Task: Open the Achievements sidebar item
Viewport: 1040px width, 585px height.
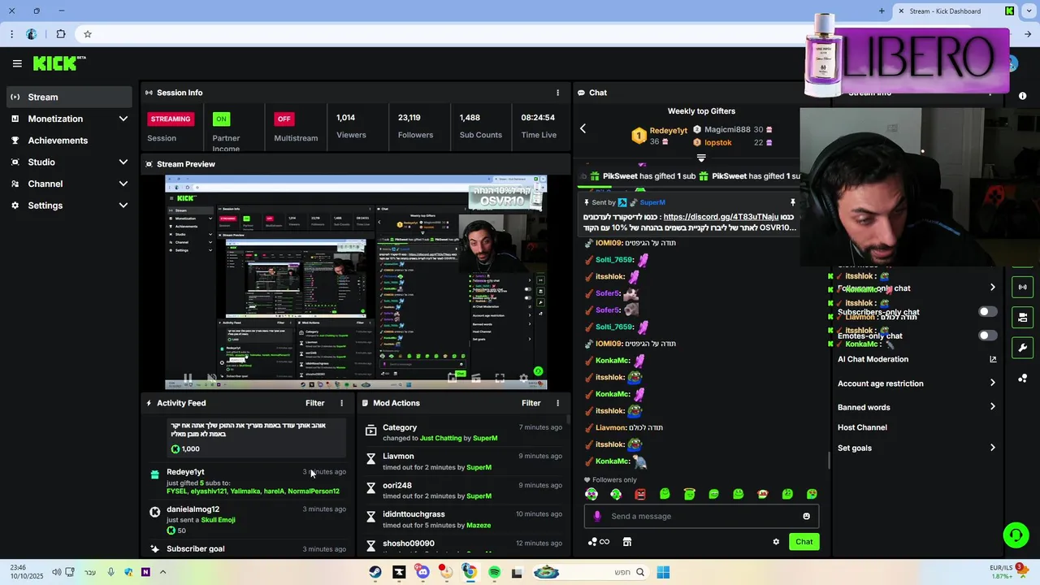Action: tap(69, 141)
